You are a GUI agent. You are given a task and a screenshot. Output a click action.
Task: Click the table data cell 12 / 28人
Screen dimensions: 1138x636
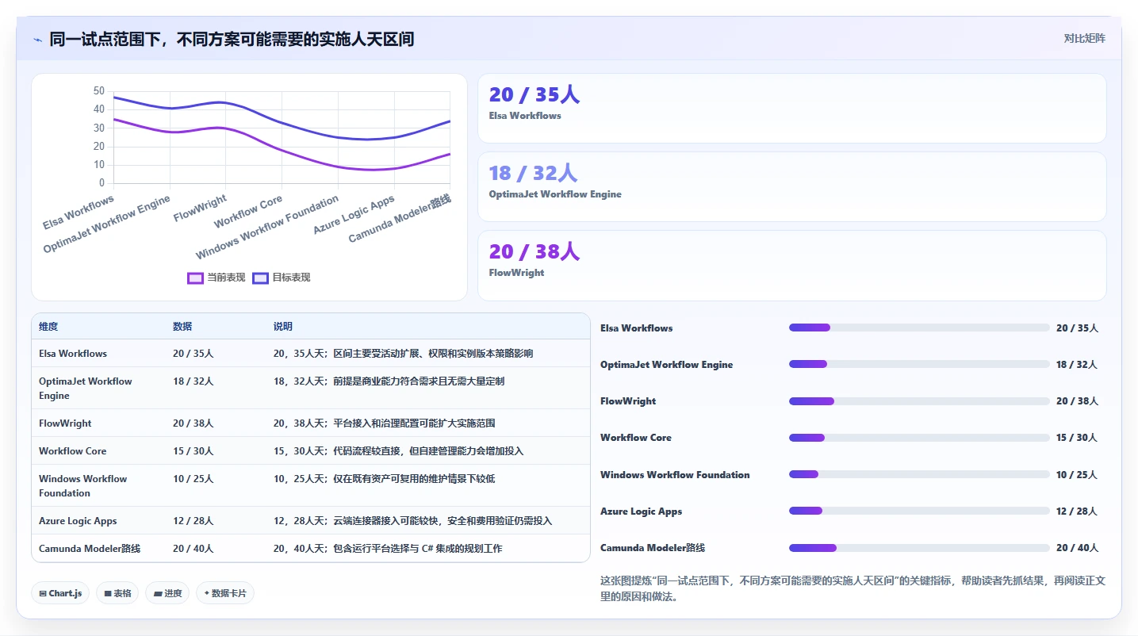(x=193, y=521)
